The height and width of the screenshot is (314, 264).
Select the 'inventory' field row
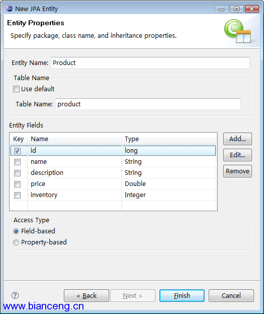click(113, 195)
